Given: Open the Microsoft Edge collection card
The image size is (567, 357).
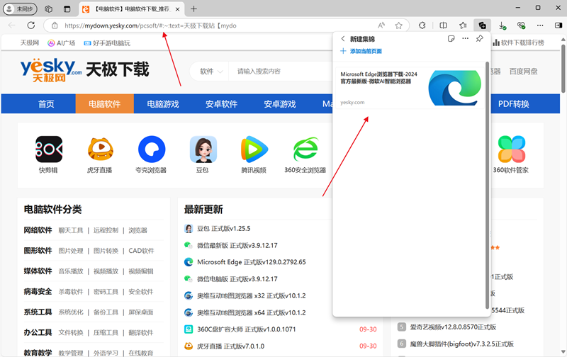Looking at the screenshot, I should pyautogui.click(x=410, y=88).
